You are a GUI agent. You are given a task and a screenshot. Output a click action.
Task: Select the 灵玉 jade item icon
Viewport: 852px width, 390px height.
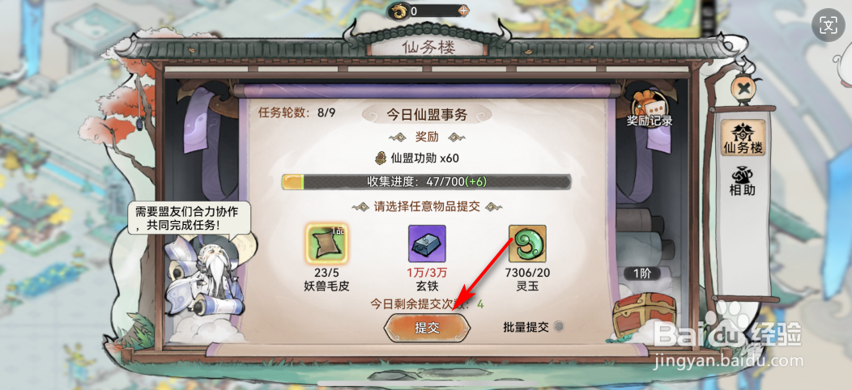(527, 244)
